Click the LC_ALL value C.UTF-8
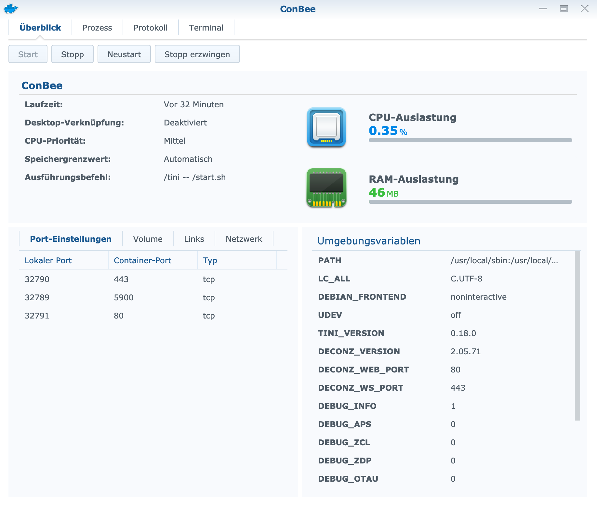This screenshot has height=507, width=597. (x=466, y=279)
